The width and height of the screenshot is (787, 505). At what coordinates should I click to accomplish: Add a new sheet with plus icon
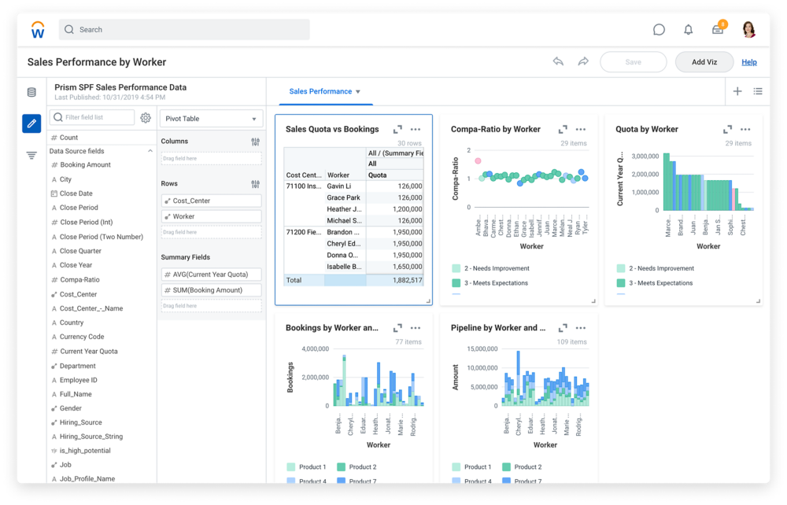point(737,91)
